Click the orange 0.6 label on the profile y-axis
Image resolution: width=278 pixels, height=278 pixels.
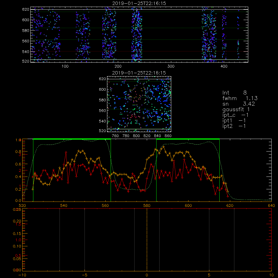18,164
